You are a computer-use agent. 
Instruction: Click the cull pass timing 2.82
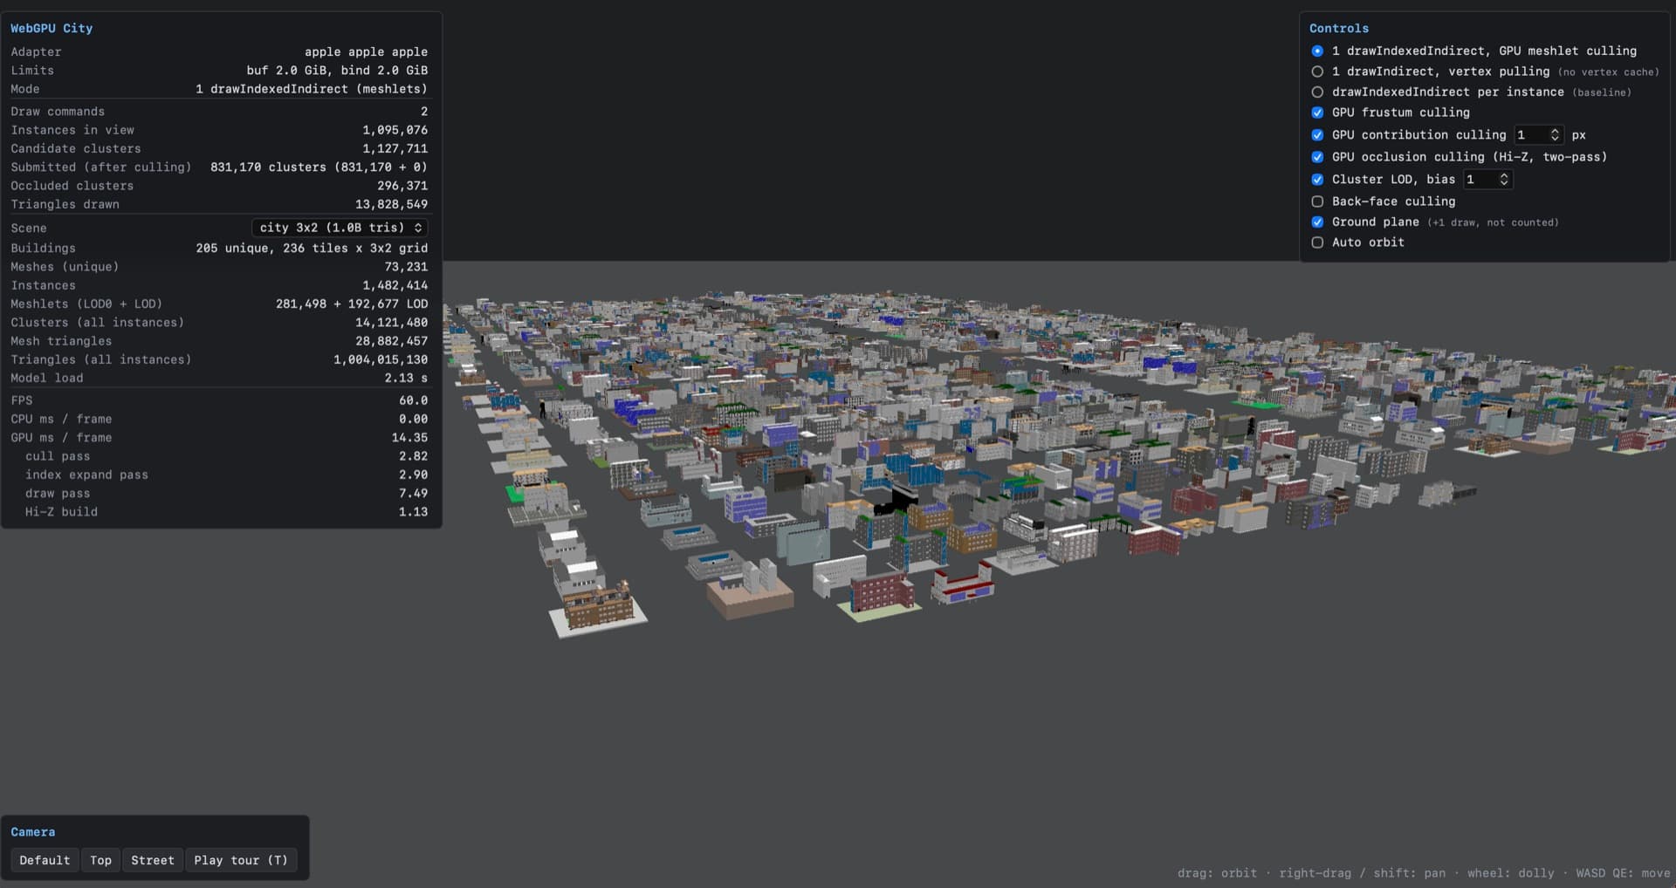click(413, 456)
